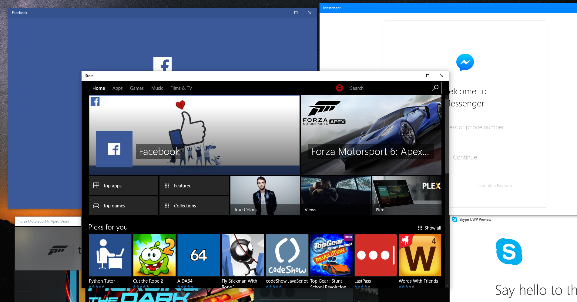
Task: Click the Top games button
Action: (123, 206)
